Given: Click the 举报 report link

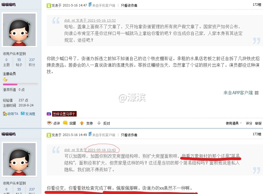Looking at the screenshot, I should coord(258,123).
